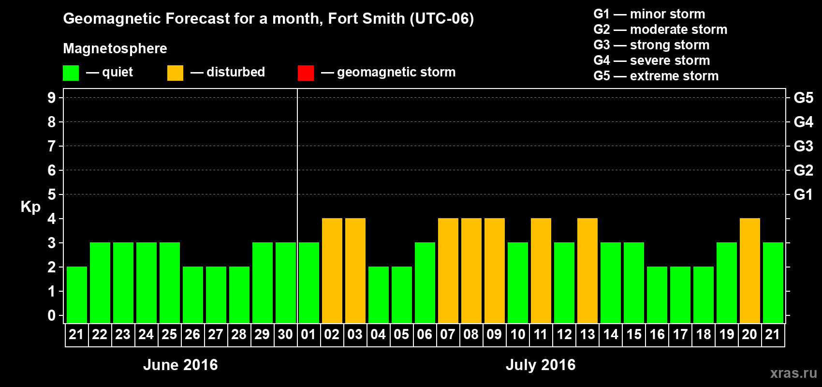Click the red geomagnetic storm legend swatch
This screenshot has width=822, height=387.
tap(306, 73)
